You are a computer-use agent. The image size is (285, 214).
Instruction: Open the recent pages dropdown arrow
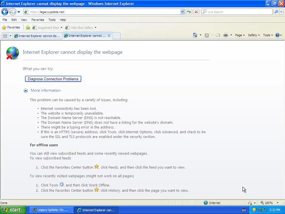click(19, 12)
